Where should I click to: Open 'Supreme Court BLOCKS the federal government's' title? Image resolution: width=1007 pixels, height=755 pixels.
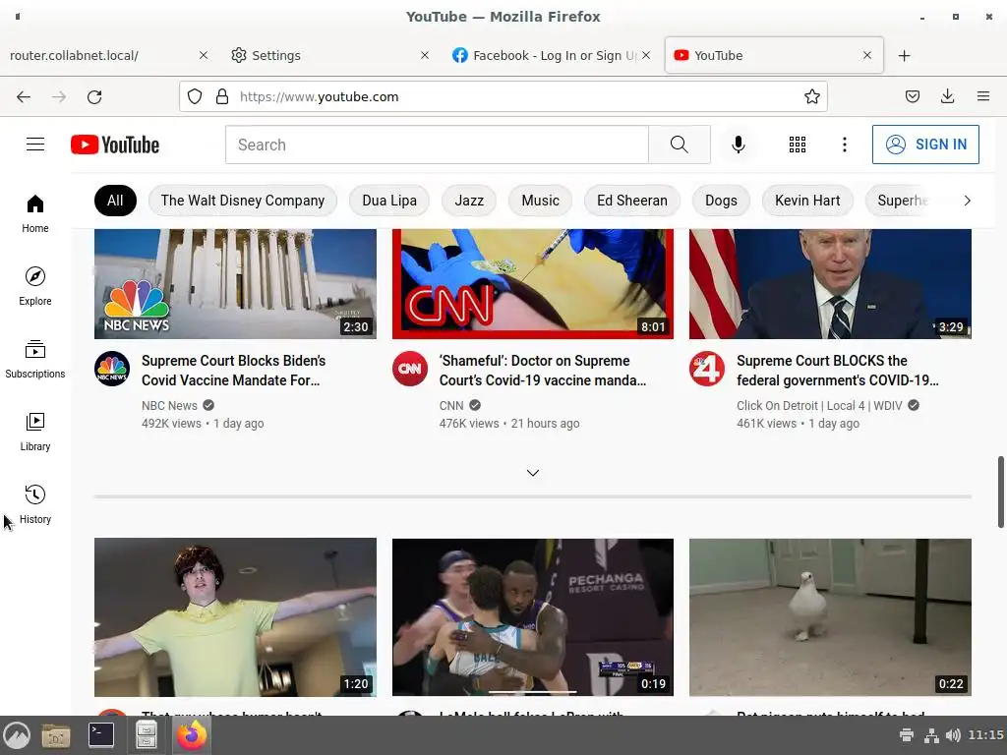click(x=838, y=371)
